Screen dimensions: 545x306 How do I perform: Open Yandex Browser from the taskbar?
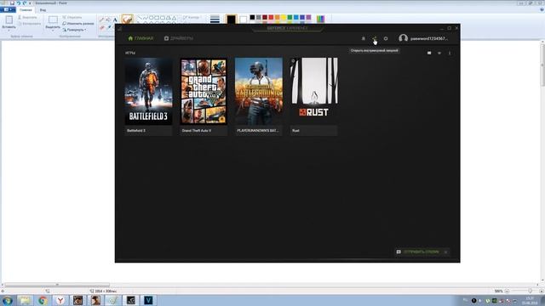[60, 300]
